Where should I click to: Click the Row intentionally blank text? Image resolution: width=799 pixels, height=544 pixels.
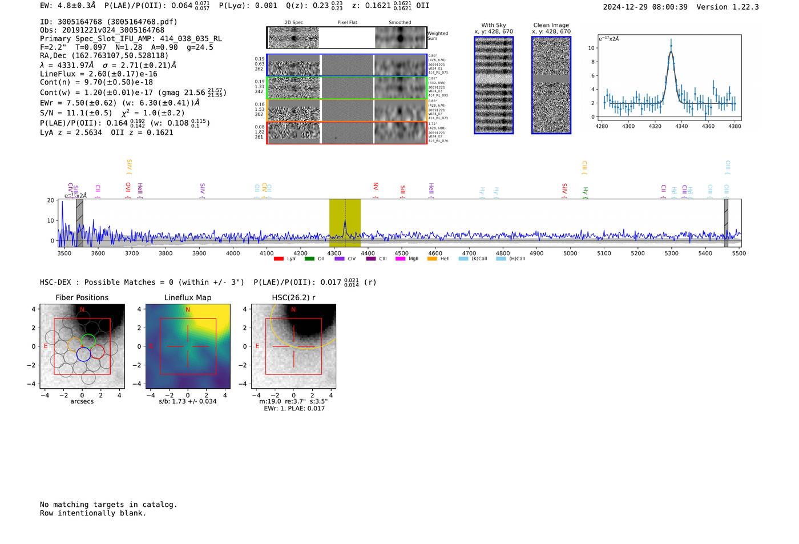coord(93,513)
